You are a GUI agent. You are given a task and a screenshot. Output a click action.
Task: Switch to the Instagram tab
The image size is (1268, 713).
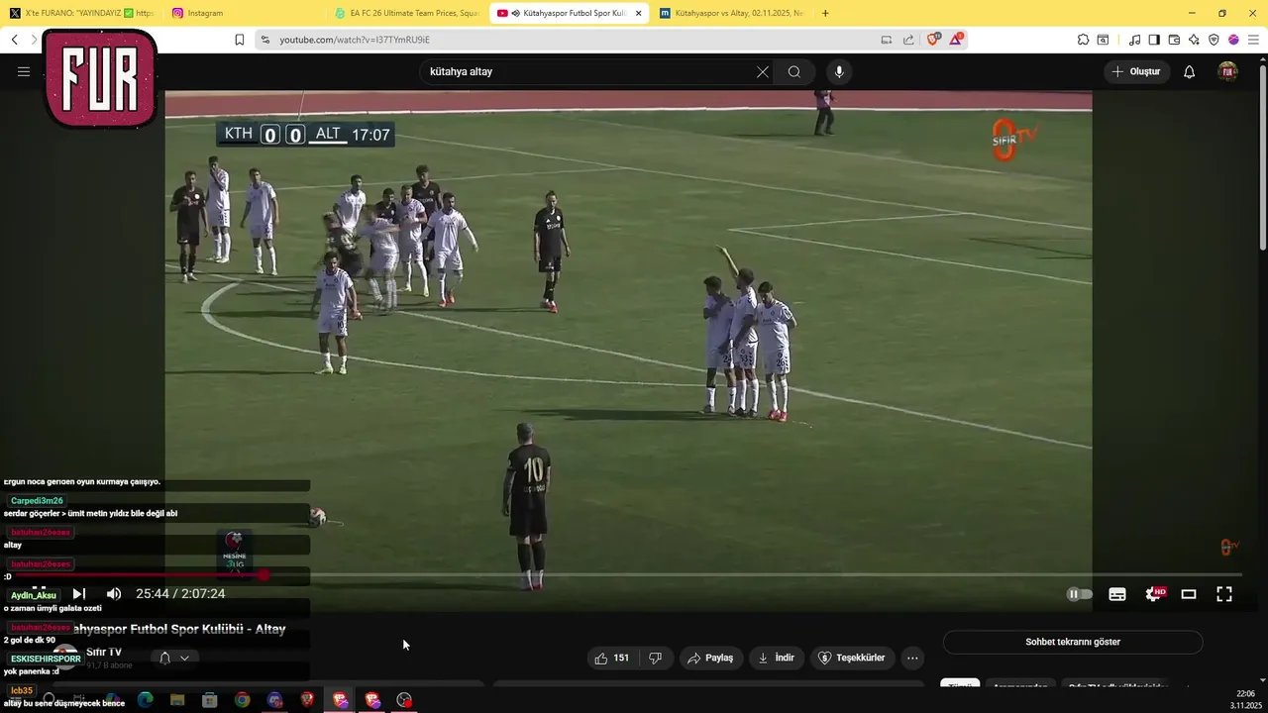244,13
